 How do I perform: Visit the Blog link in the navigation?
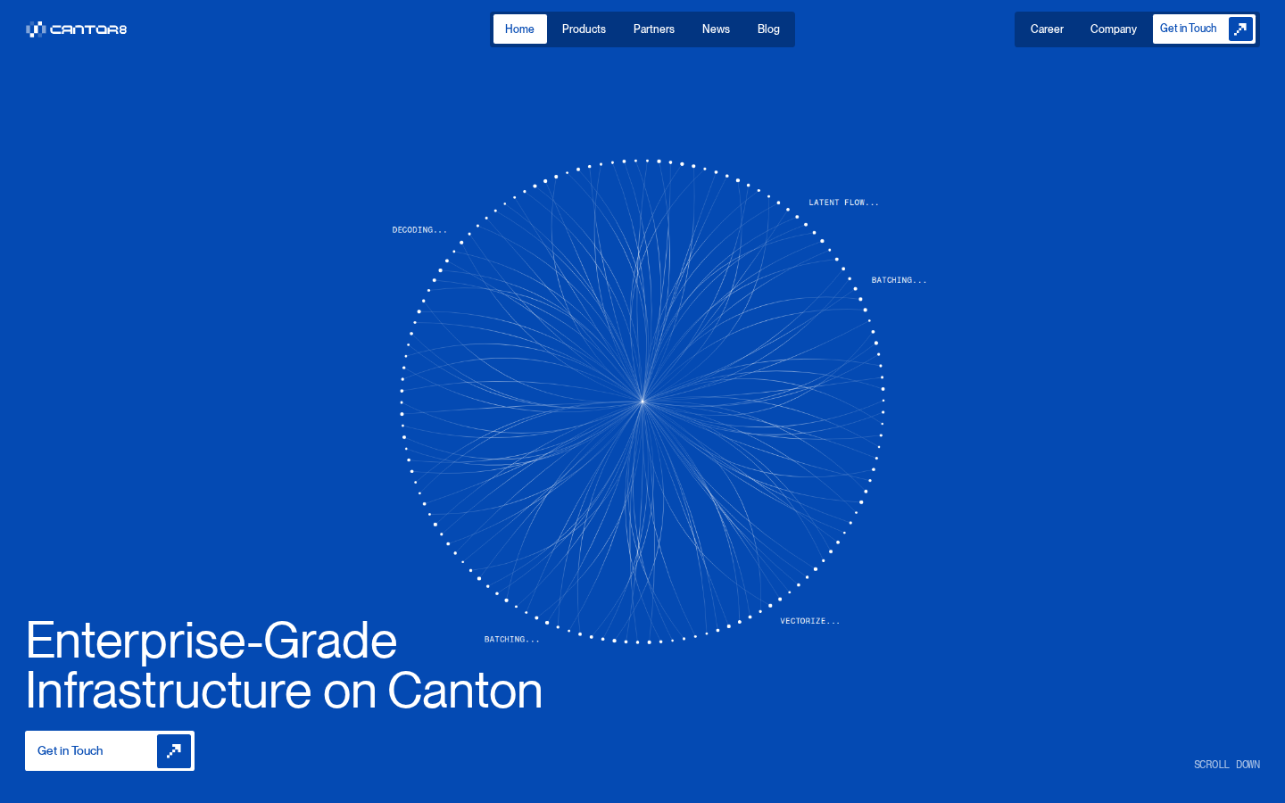768,29
